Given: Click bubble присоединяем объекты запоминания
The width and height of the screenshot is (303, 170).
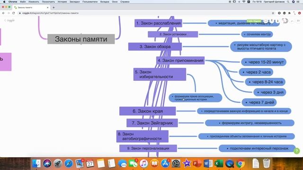Looking at the screenshot, I should (x=246, y=136).
